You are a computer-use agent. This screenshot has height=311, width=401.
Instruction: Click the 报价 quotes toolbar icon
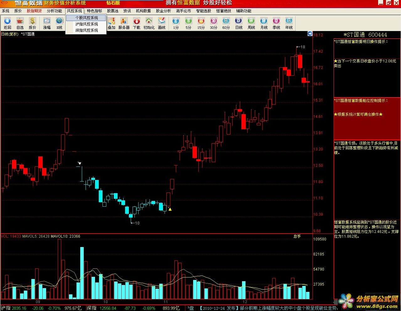(x=33, y=24)
